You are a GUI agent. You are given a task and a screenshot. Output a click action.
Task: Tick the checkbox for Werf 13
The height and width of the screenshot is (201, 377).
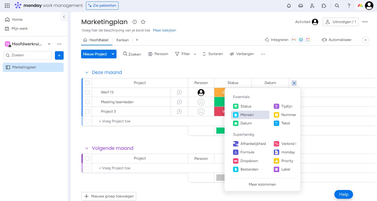point(87,92)
